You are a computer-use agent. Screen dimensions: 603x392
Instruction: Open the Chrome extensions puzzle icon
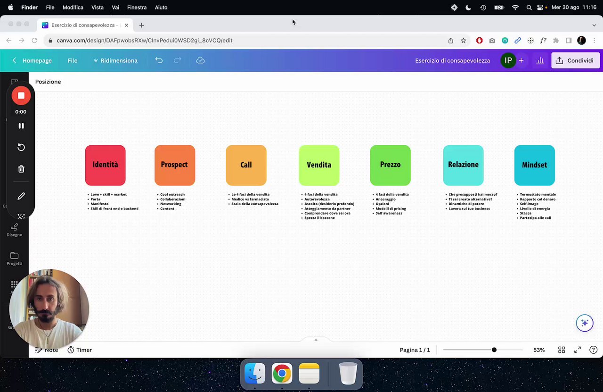click(556, 41)
